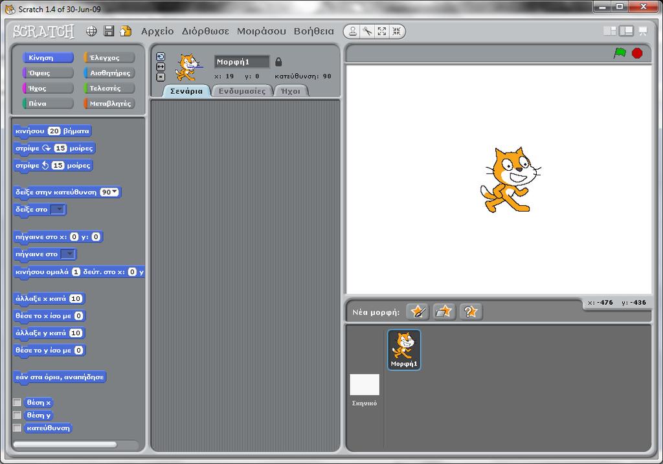Open the language globe icon
The height and width of the screenshot is (464, 663).
(x=91, y=31)
